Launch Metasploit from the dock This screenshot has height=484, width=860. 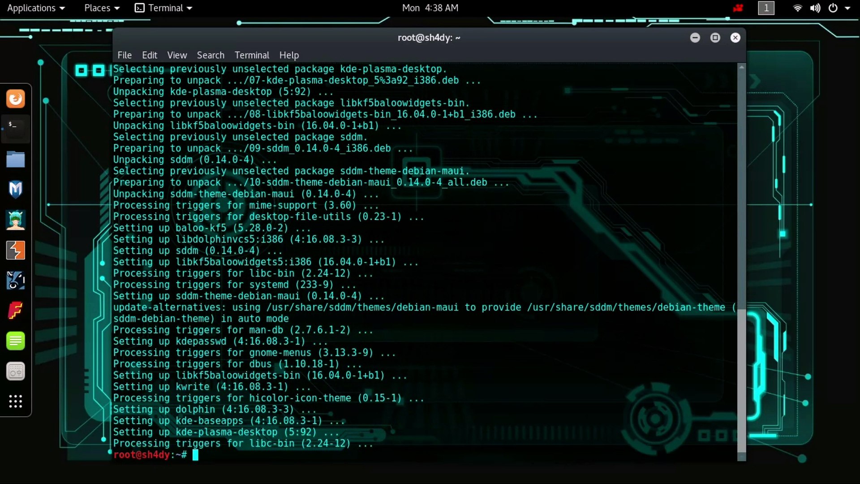coord(16,190)
